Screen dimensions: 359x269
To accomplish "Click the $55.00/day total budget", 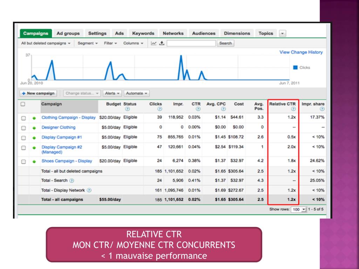I will point(110,200).
